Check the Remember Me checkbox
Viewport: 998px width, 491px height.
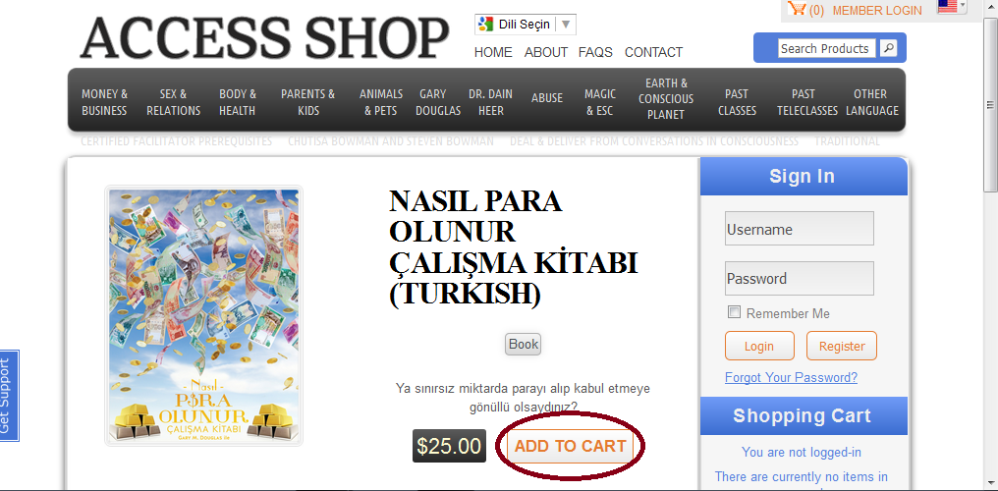735,312
